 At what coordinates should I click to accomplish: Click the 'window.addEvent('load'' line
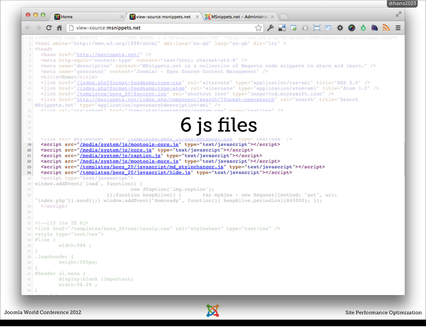(x=89, y=184)
